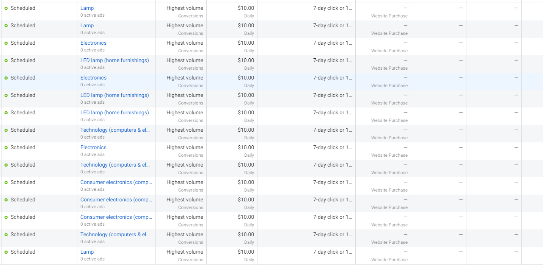This screenshot has width=543, height=265.
Task: Open the first Technology (computers & el…) ad set
Action: click(115, 130)
